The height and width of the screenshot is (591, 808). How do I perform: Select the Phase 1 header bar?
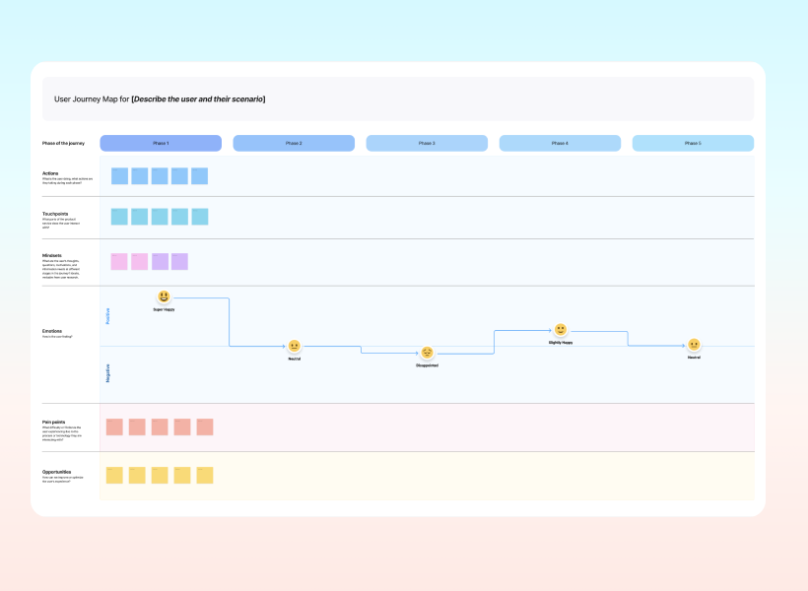161,143
